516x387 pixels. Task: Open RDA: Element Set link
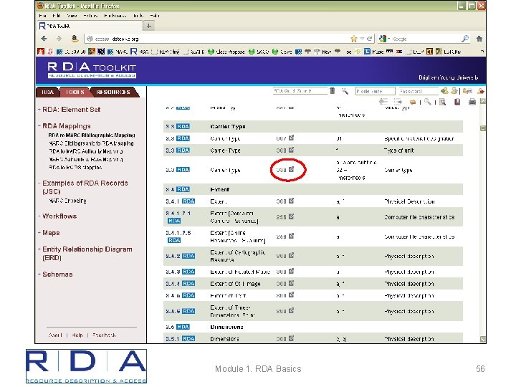72,110
